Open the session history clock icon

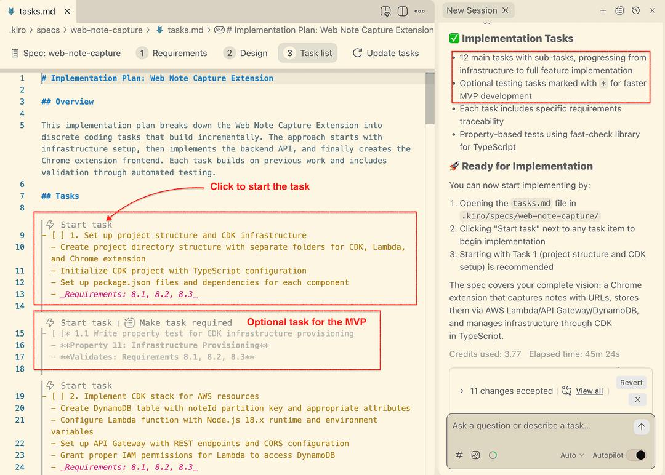coord(635,10)
